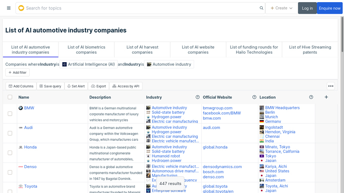The height and width of the screenshot is (193, 344).
Task: Show help for the Industry column
Action: tap(197, 97)
